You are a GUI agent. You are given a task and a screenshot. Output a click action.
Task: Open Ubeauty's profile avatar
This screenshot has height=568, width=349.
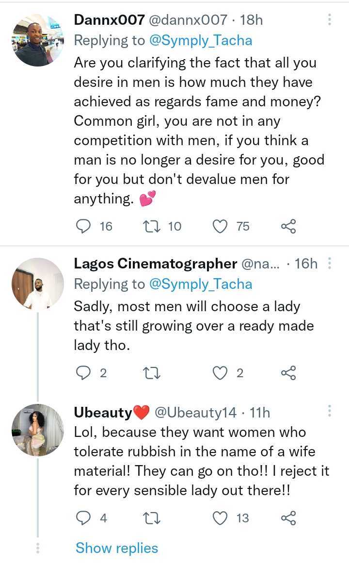click(x=38, y=430)
